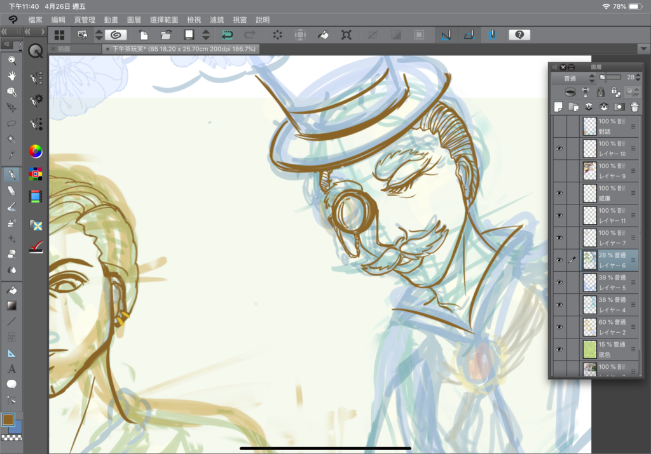Select the レイヤー 2 layer thumbnail
The height and width of the screenshot is (454, 651).
tap(589, 327)
